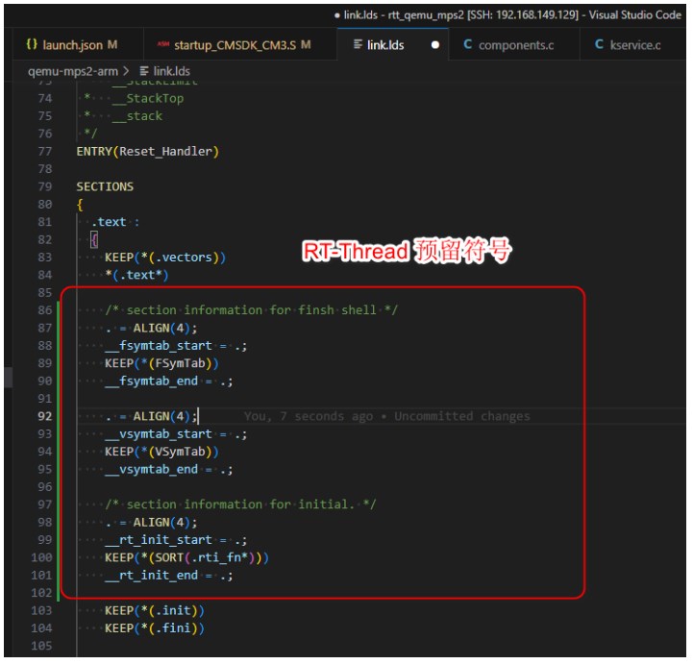693x664 pixels.
Task: Click __fsymtab_end assignment line
Action: (x=169, y=381)
